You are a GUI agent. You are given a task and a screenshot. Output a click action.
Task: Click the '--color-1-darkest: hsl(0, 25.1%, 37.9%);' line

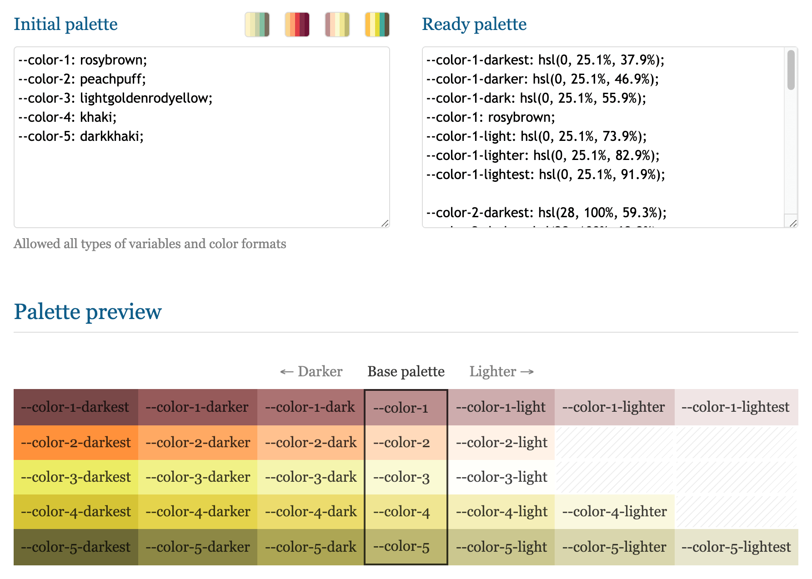tap(546, 60)
